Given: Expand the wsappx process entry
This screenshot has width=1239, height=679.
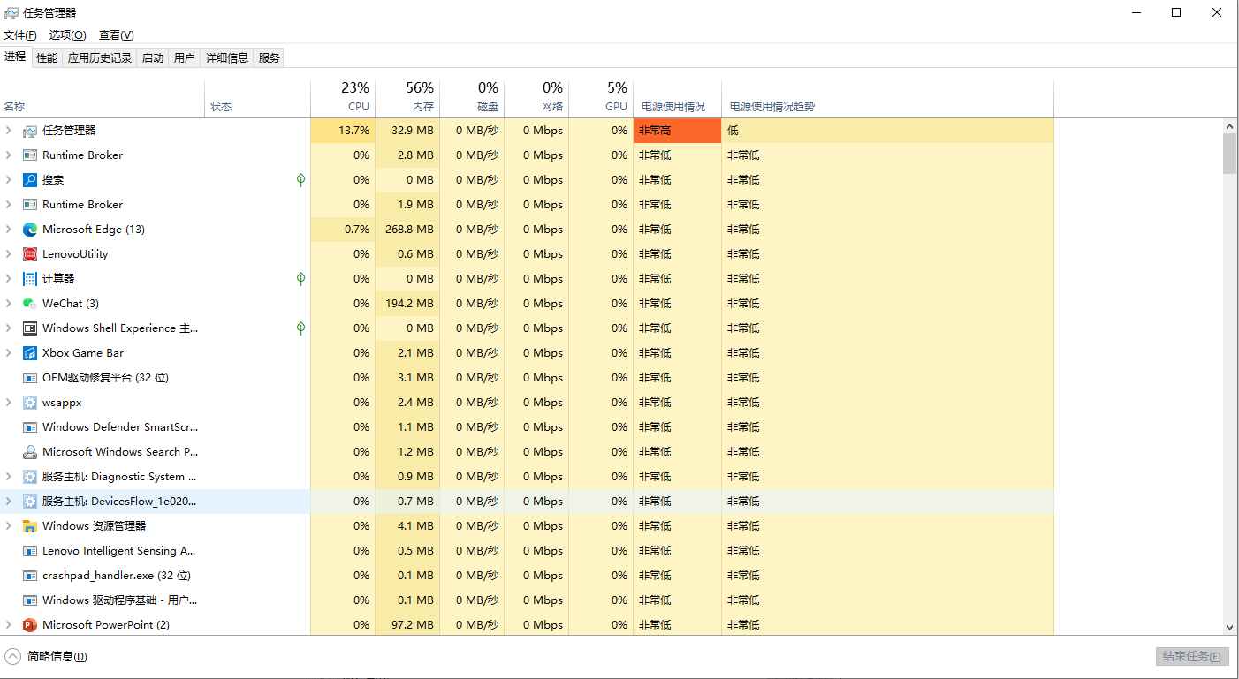Looking at the screenshot, I should pos(9,403).
